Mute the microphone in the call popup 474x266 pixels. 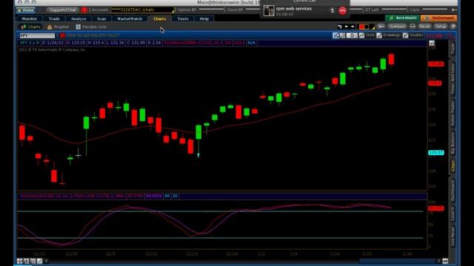coord(332,11)
